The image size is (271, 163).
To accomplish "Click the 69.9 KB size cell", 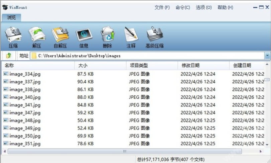I will click(x=86, y=136).
